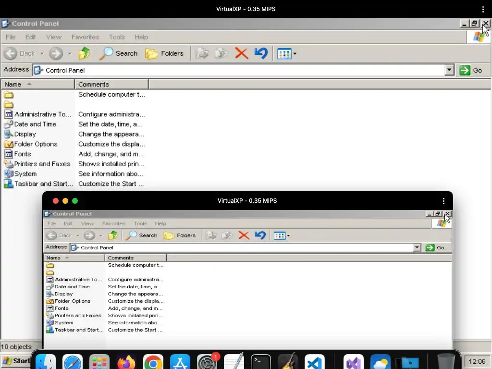Select Display in front window list
The image size is (492, 369).
pyautogui.click(x=59, y=294)
